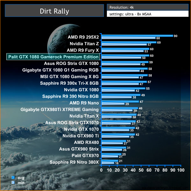
Task: Select Sapphire R9 390x Tri-X 8GB label
Action: (x=69, y=83)
